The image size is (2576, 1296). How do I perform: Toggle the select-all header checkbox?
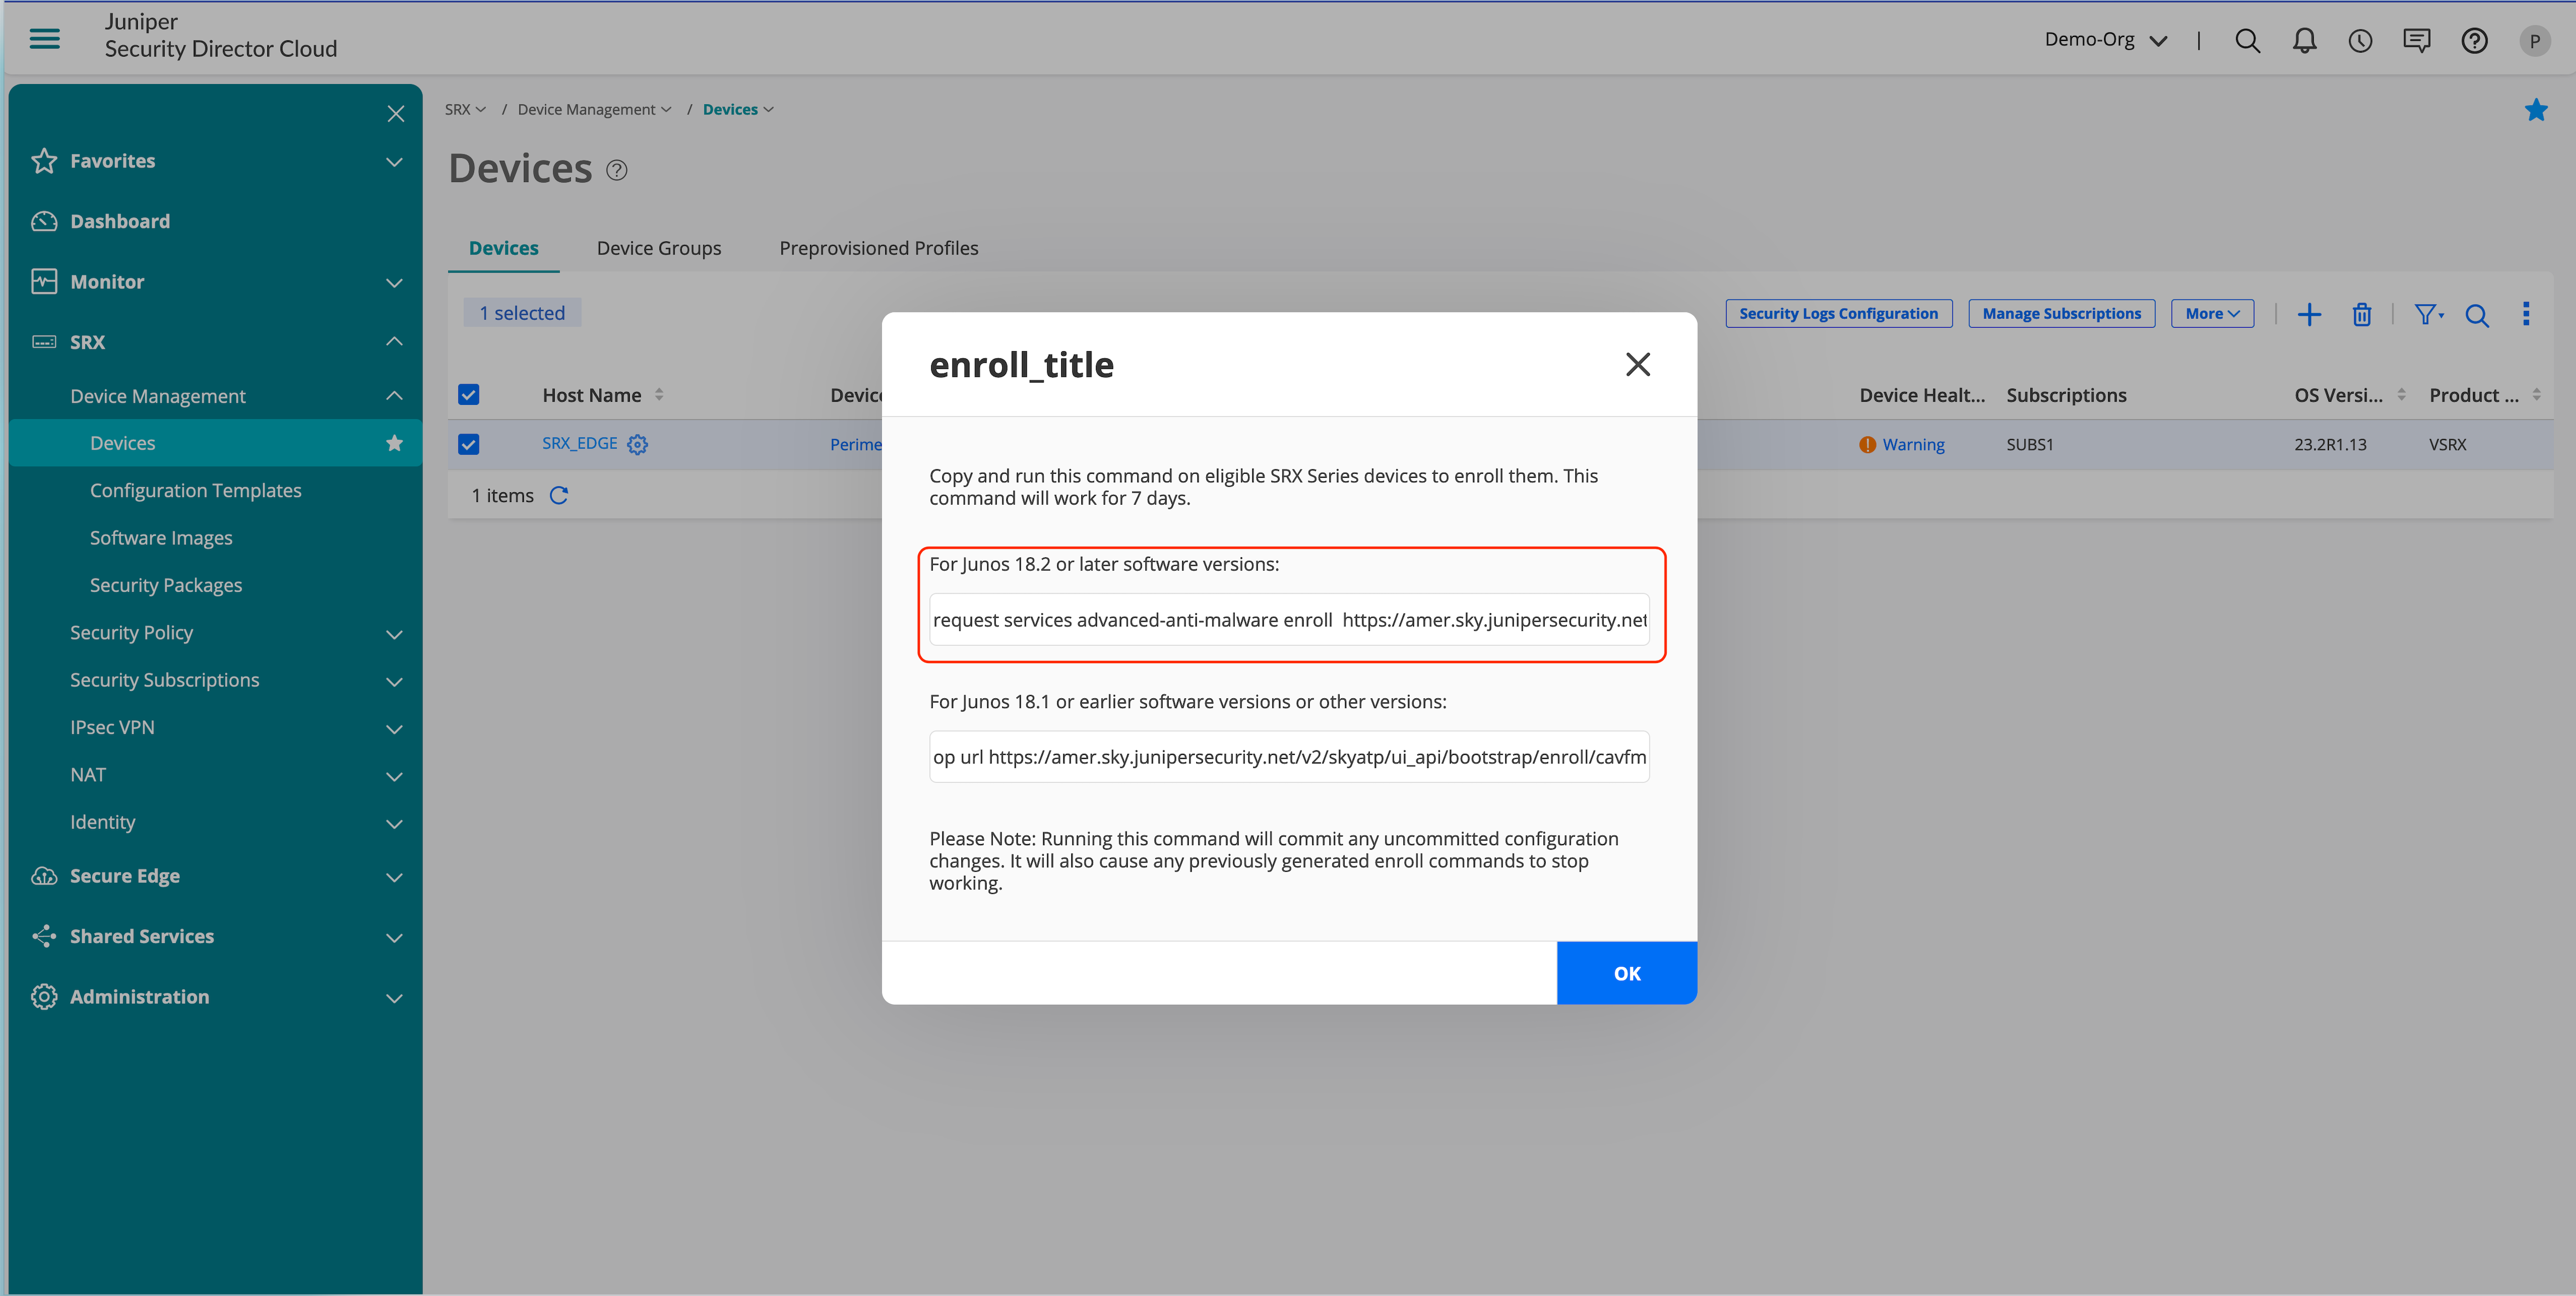[468, 395]
